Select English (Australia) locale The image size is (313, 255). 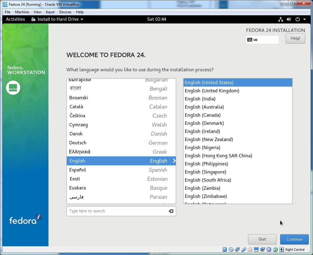238,107
